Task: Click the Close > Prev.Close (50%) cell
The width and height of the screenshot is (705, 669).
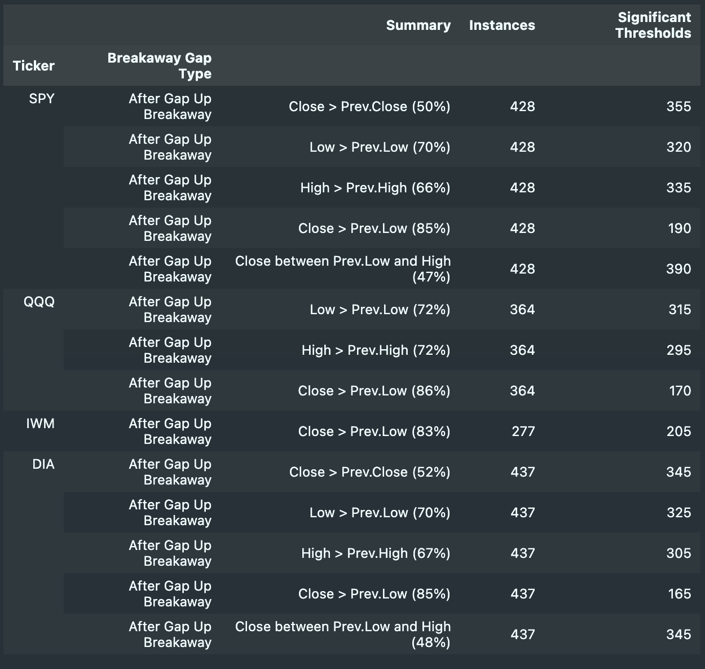Action: (x=369, y=107)
